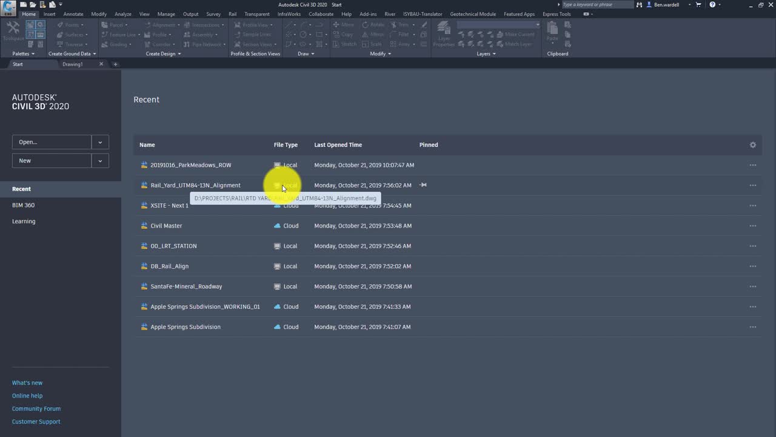
Task: Click the new tab plus button
Action: tap(115, 64)
